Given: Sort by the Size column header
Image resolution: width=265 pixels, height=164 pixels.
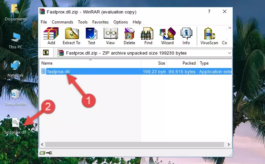Looking at the screenshot, I should (154, 63).
